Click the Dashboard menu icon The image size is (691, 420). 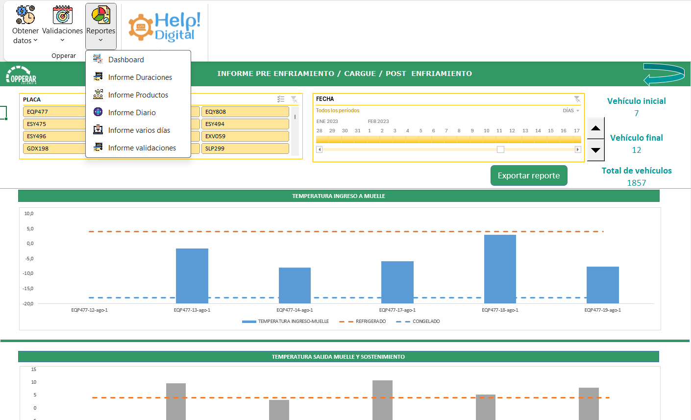click(x=98, y=59)
